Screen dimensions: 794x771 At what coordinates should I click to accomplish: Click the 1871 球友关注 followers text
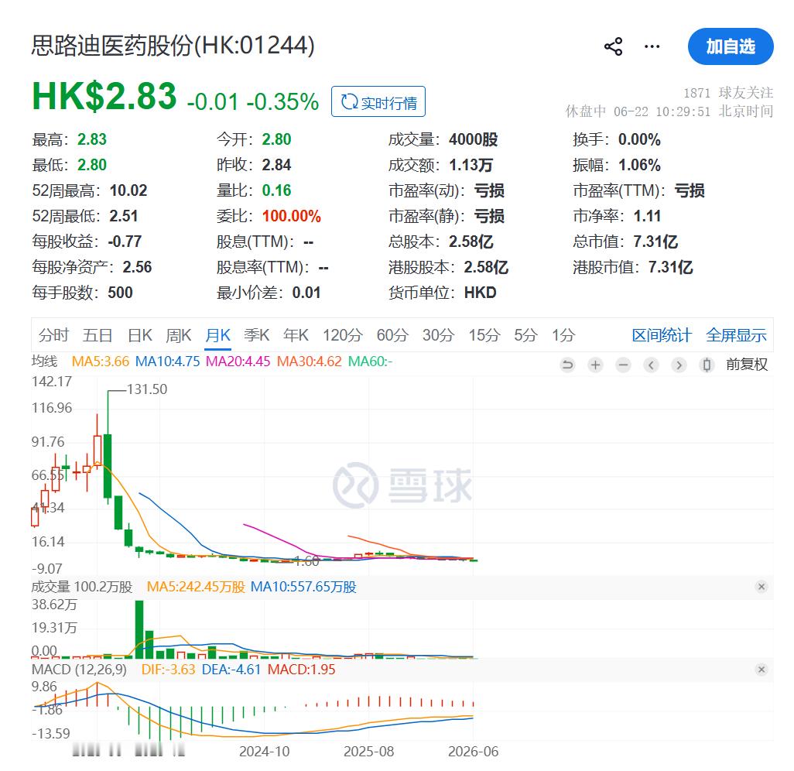click(728, 93)
